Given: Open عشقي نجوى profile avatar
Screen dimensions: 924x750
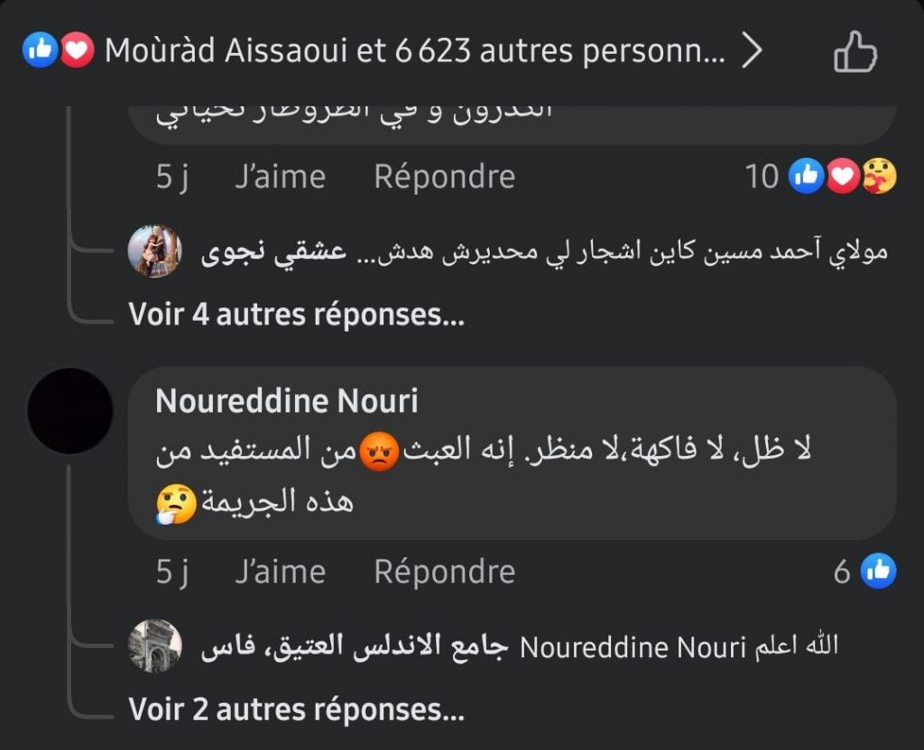Looking at the screenshot, I should point(155,251).
